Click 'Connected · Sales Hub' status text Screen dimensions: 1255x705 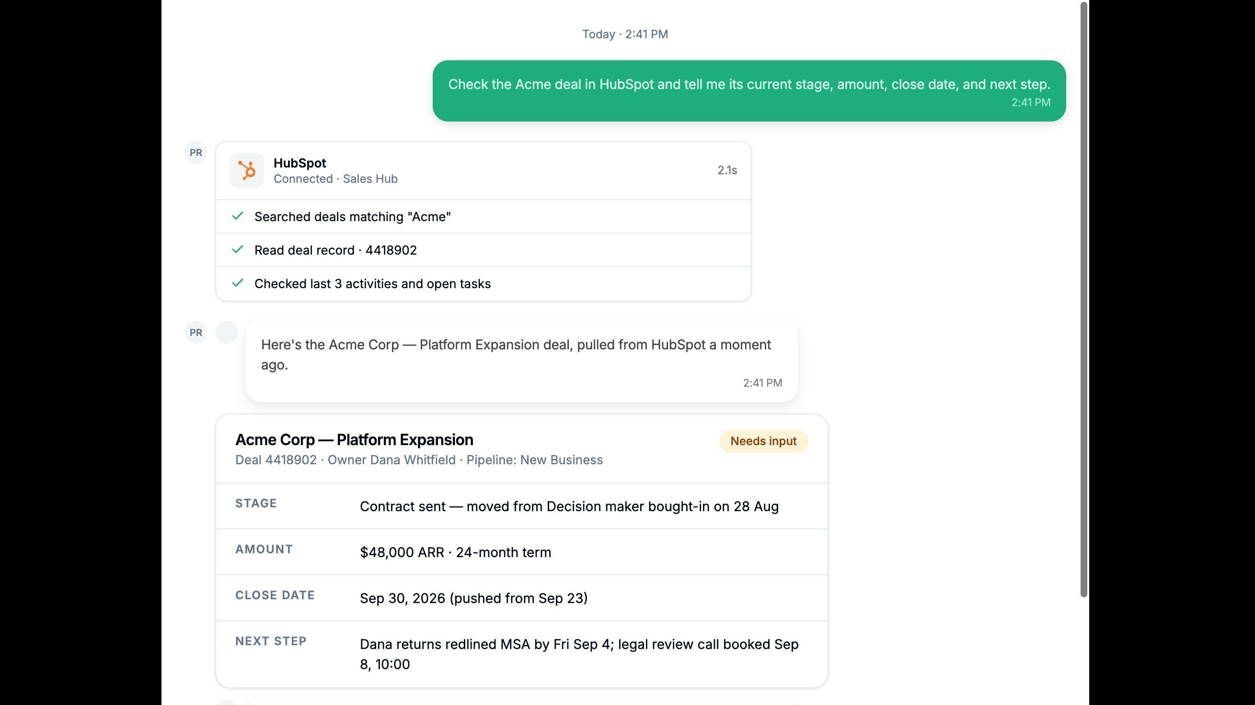click(x=336, y=179)
